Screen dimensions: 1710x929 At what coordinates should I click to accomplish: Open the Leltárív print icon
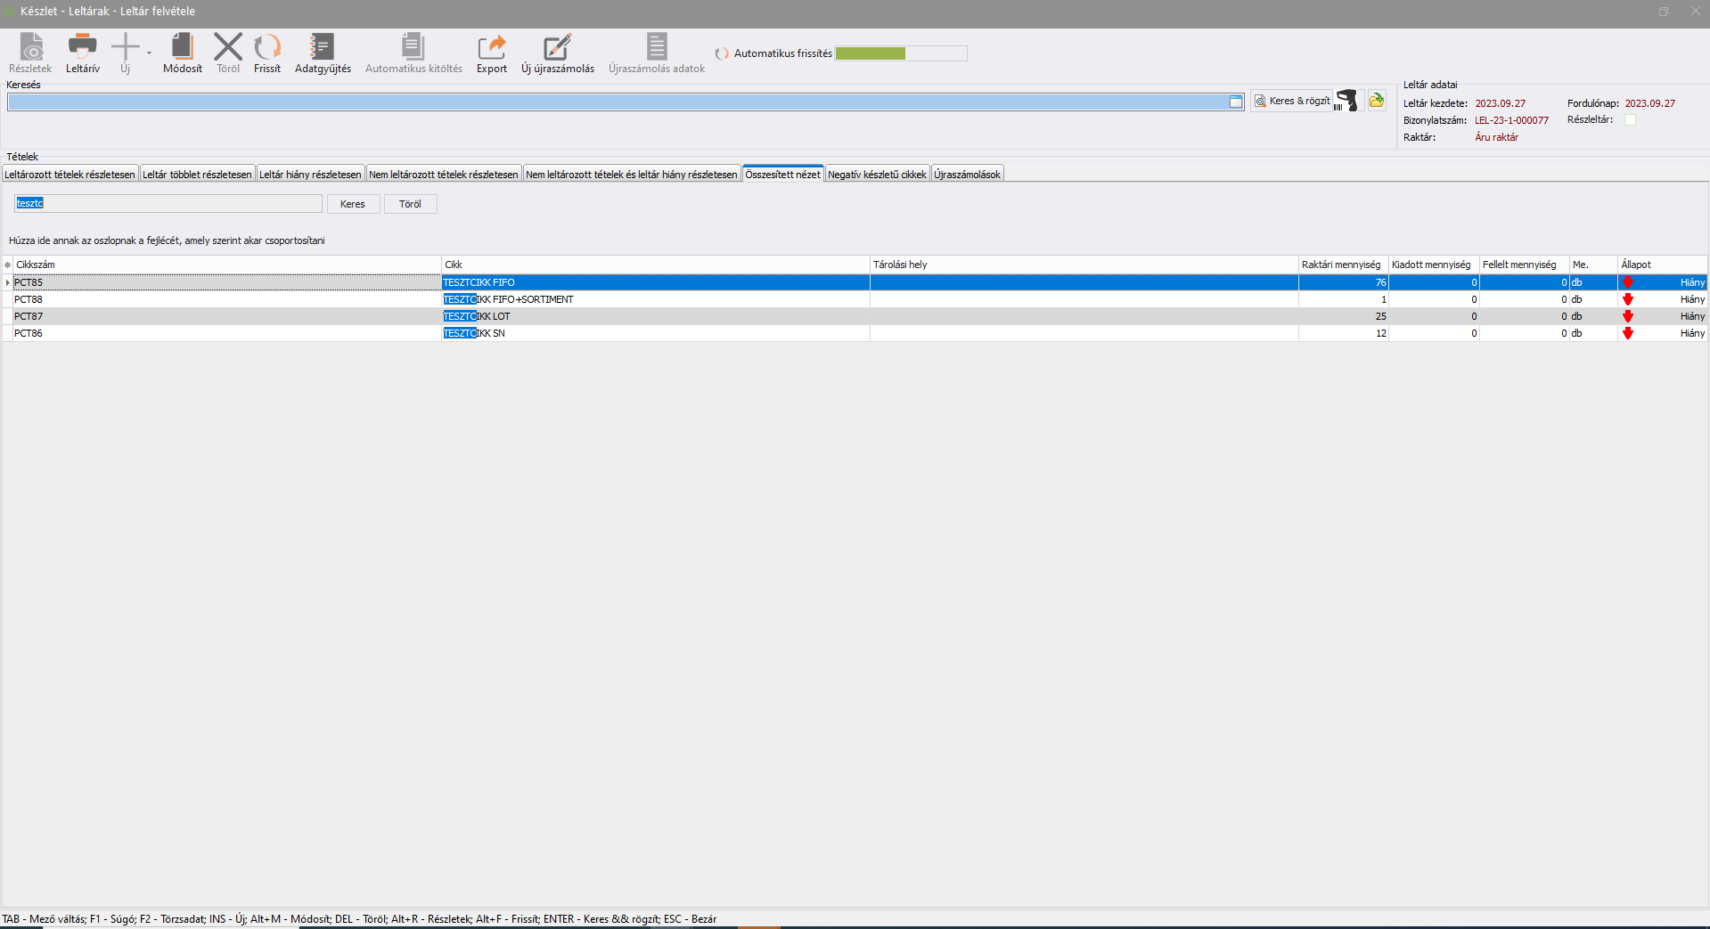tap(82, 46)
